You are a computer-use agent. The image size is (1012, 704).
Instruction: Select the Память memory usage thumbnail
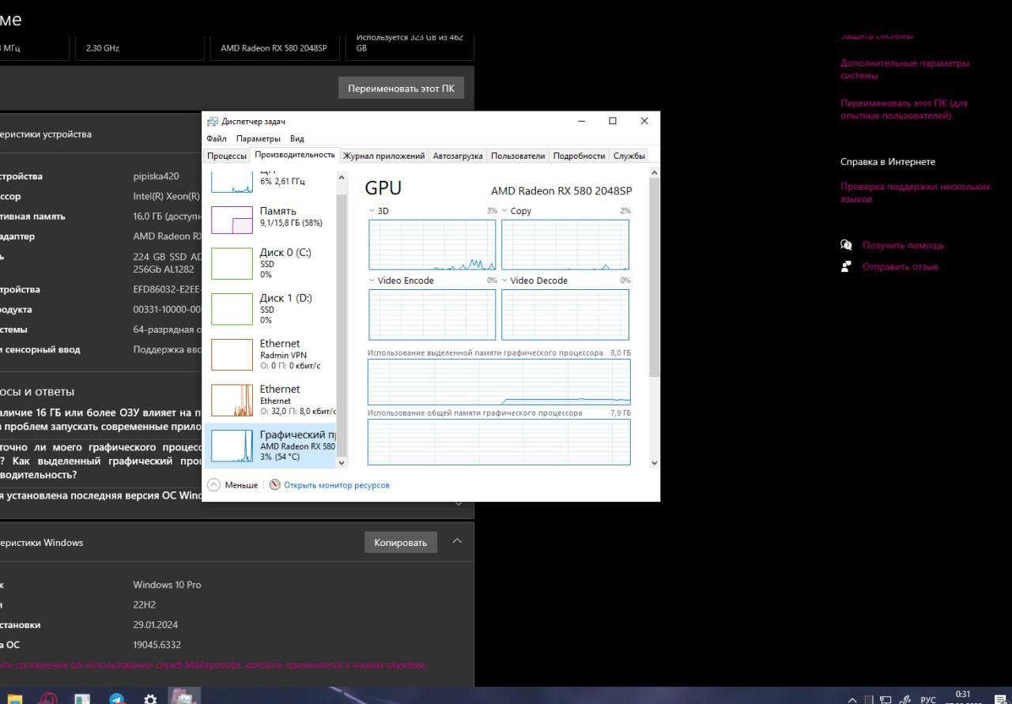232,220
